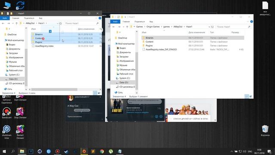Viewport: 275px width, 155px height.
Task: Expand the ribbon in the right Explorer window
Action: point(247,22)
